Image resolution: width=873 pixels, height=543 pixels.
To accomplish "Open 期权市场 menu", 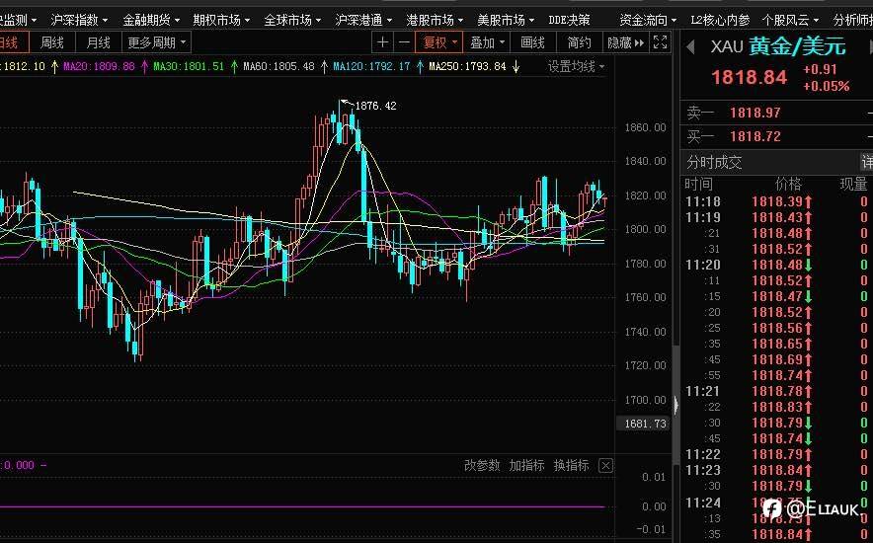I will pos(221,20).
